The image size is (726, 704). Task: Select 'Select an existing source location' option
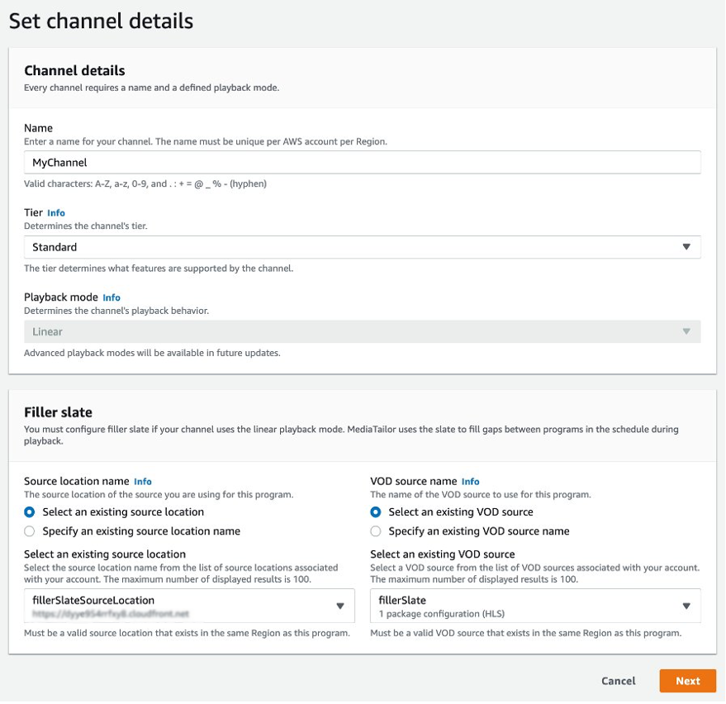click(x=27, y=512)
